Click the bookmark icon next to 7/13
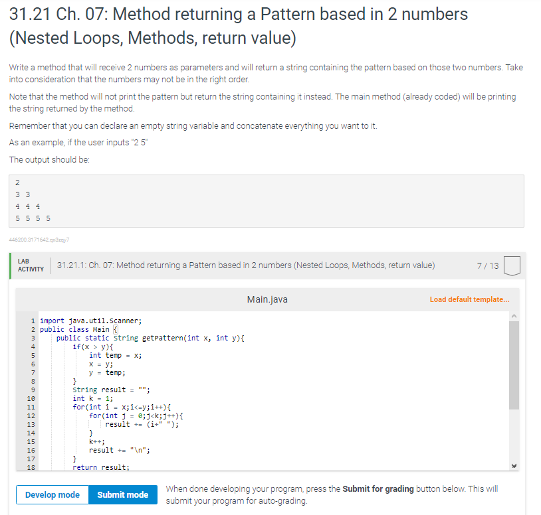Viewport: 541px width, 515px height. click(510, 265)
